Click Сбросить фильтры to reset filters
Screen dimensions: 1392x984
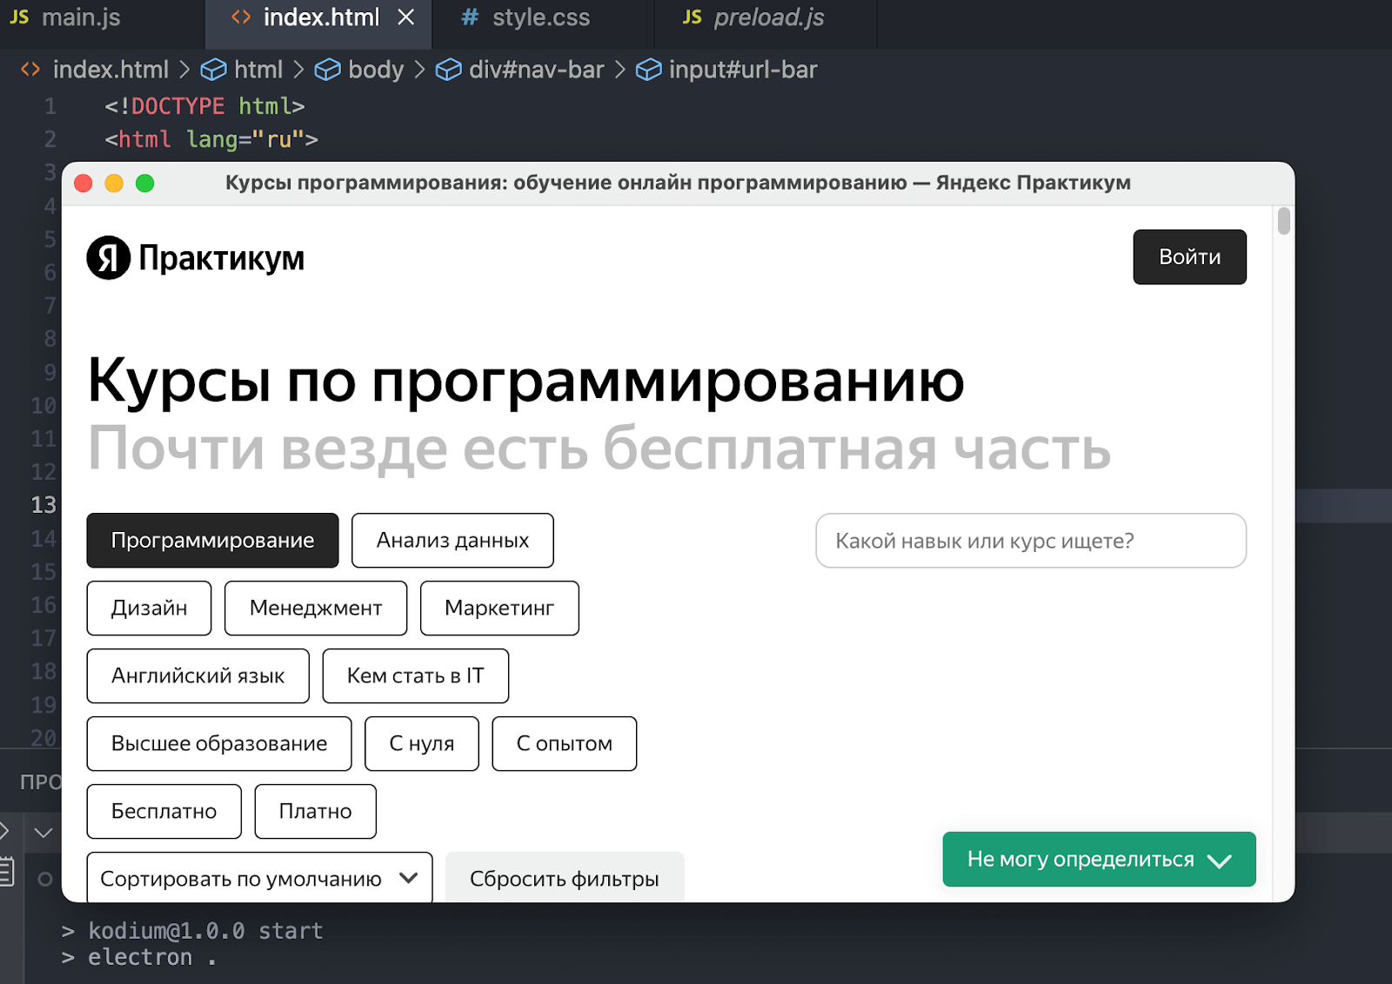[564, 878]
